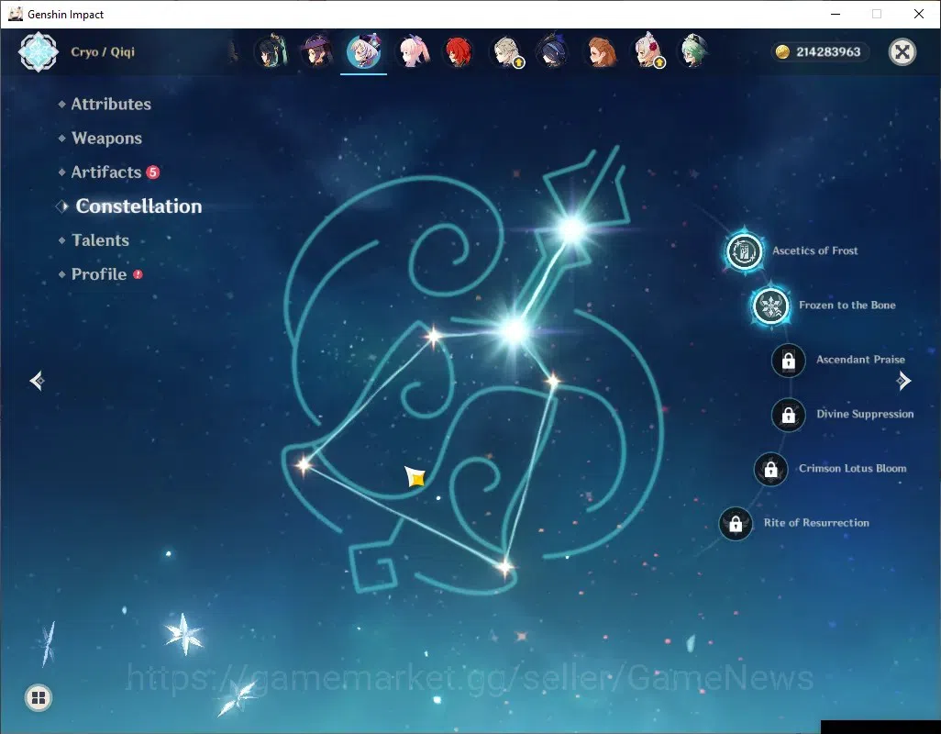The width and height of the screenshot is (941, 734).
Task: Select the pink-haired character portrait
Action: pos(413,51)
